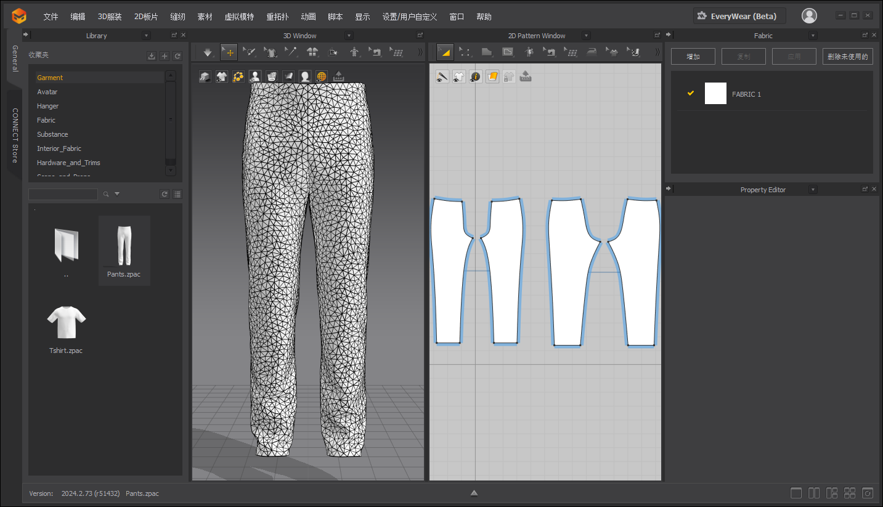
Task: Click the fabric surface render icon in 3D window
Action: [288, 76]
